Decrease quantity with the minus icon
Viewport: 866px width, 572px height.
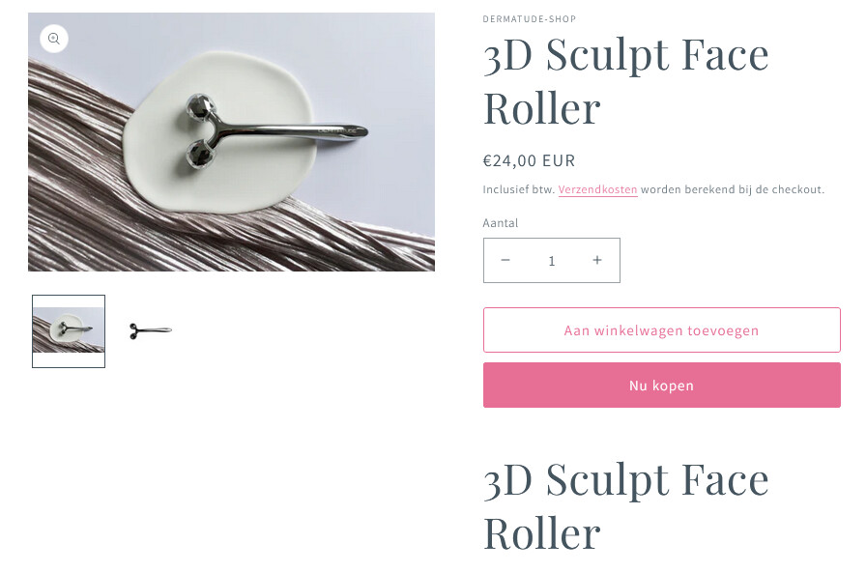pyautogui.click(x=505, y=260)
